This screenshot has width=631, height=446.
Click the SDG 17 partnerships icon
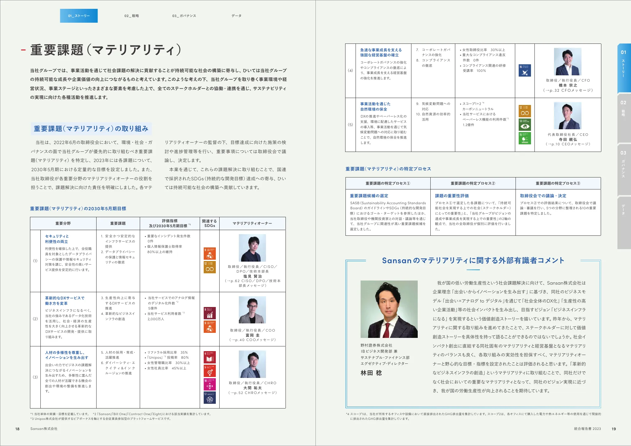coord(210,398)
